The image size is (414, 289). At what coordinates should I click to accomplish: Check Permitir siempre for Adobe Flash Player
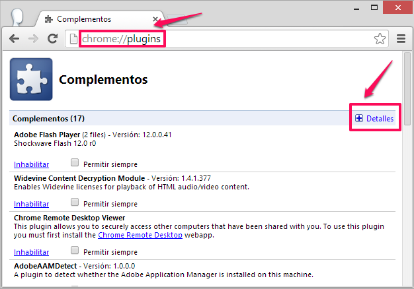click(75, 162)
